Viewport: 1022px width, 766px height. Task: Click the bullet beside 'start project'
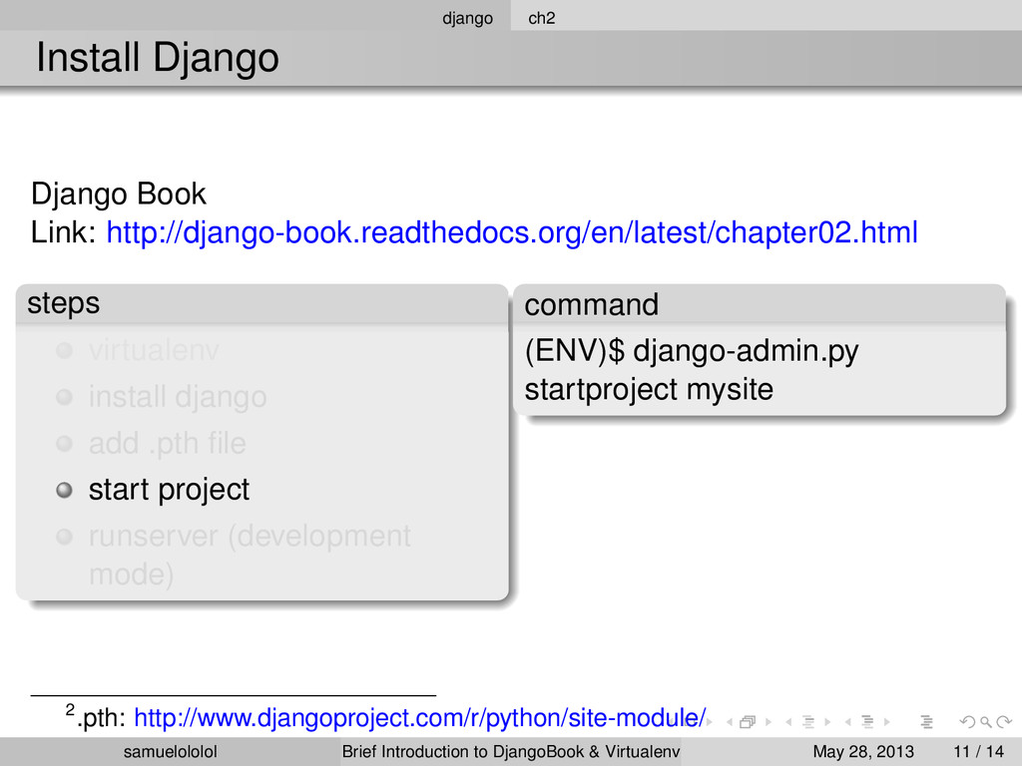(64, 490)
